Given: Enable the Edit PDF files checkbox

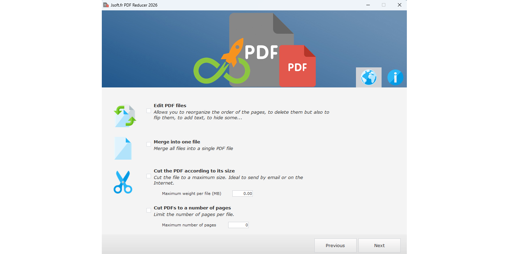Looking at the screenshot, I should pyautogui.click(x=149, y=111).
